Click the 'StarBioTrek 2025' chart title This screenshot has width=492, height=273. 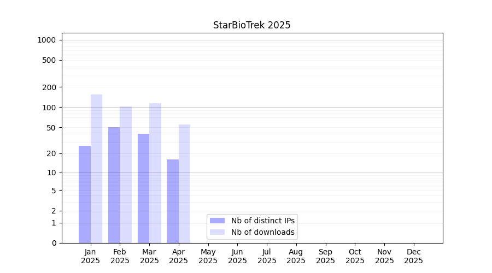(251, 25)
